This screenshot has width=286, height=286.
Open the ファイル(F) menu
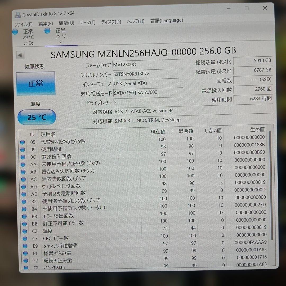pyautogui.click(x=24, y=24)
